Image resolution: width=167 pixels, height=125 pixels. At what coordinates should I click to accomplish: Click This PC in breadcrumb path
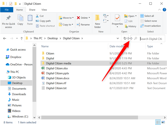click(38, 38)
